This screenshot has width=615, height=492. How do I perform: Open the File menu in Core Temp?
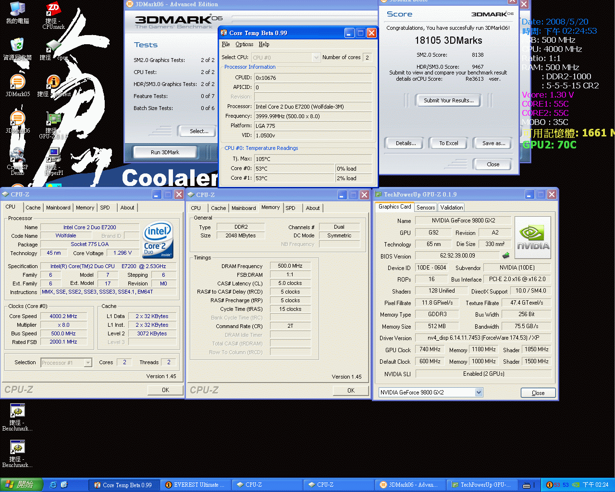pyautogui.click(x=226, y=44)
